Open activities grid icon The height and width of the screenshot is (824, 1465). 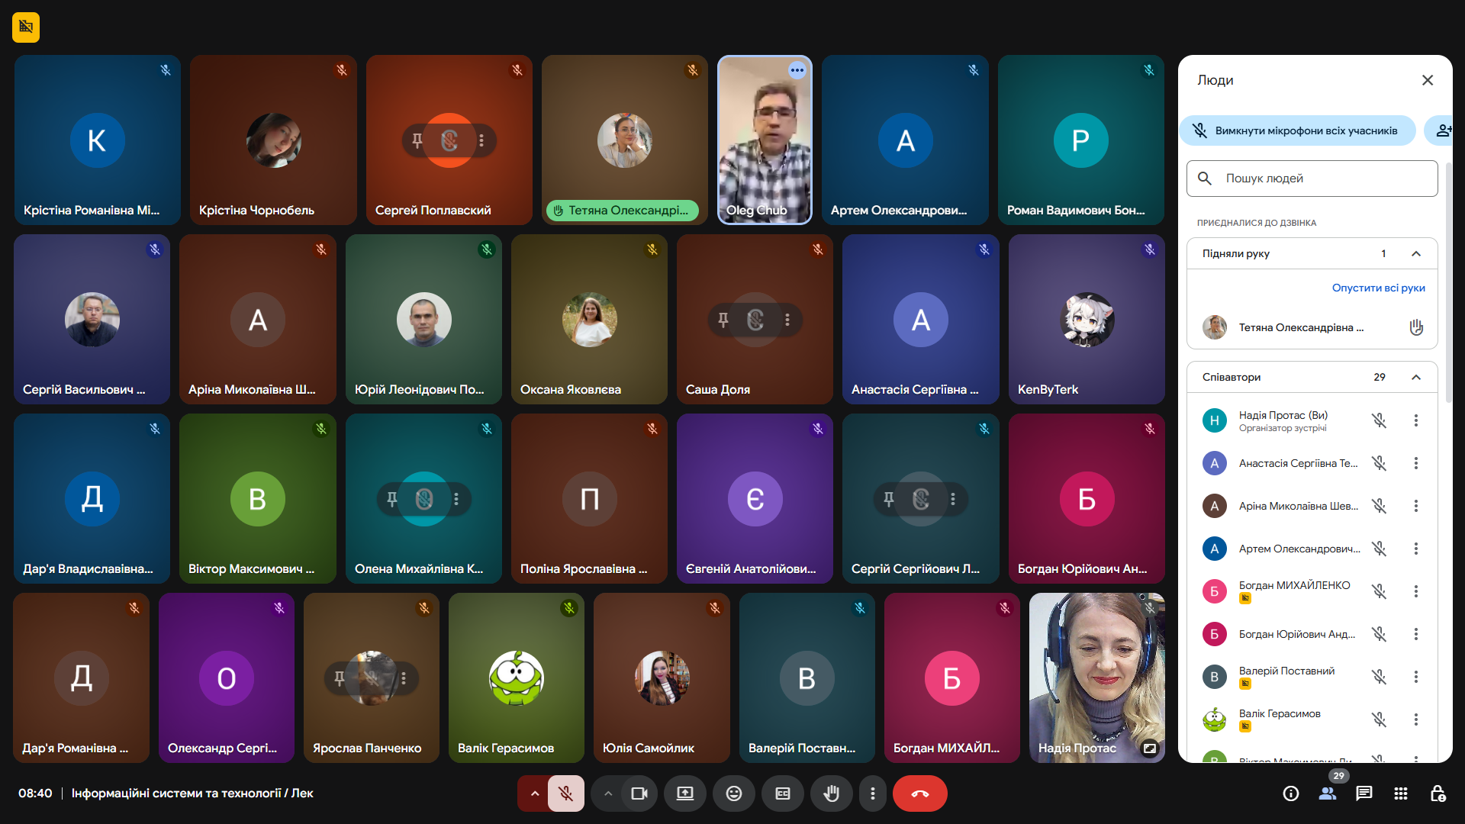coord(1400,793)
